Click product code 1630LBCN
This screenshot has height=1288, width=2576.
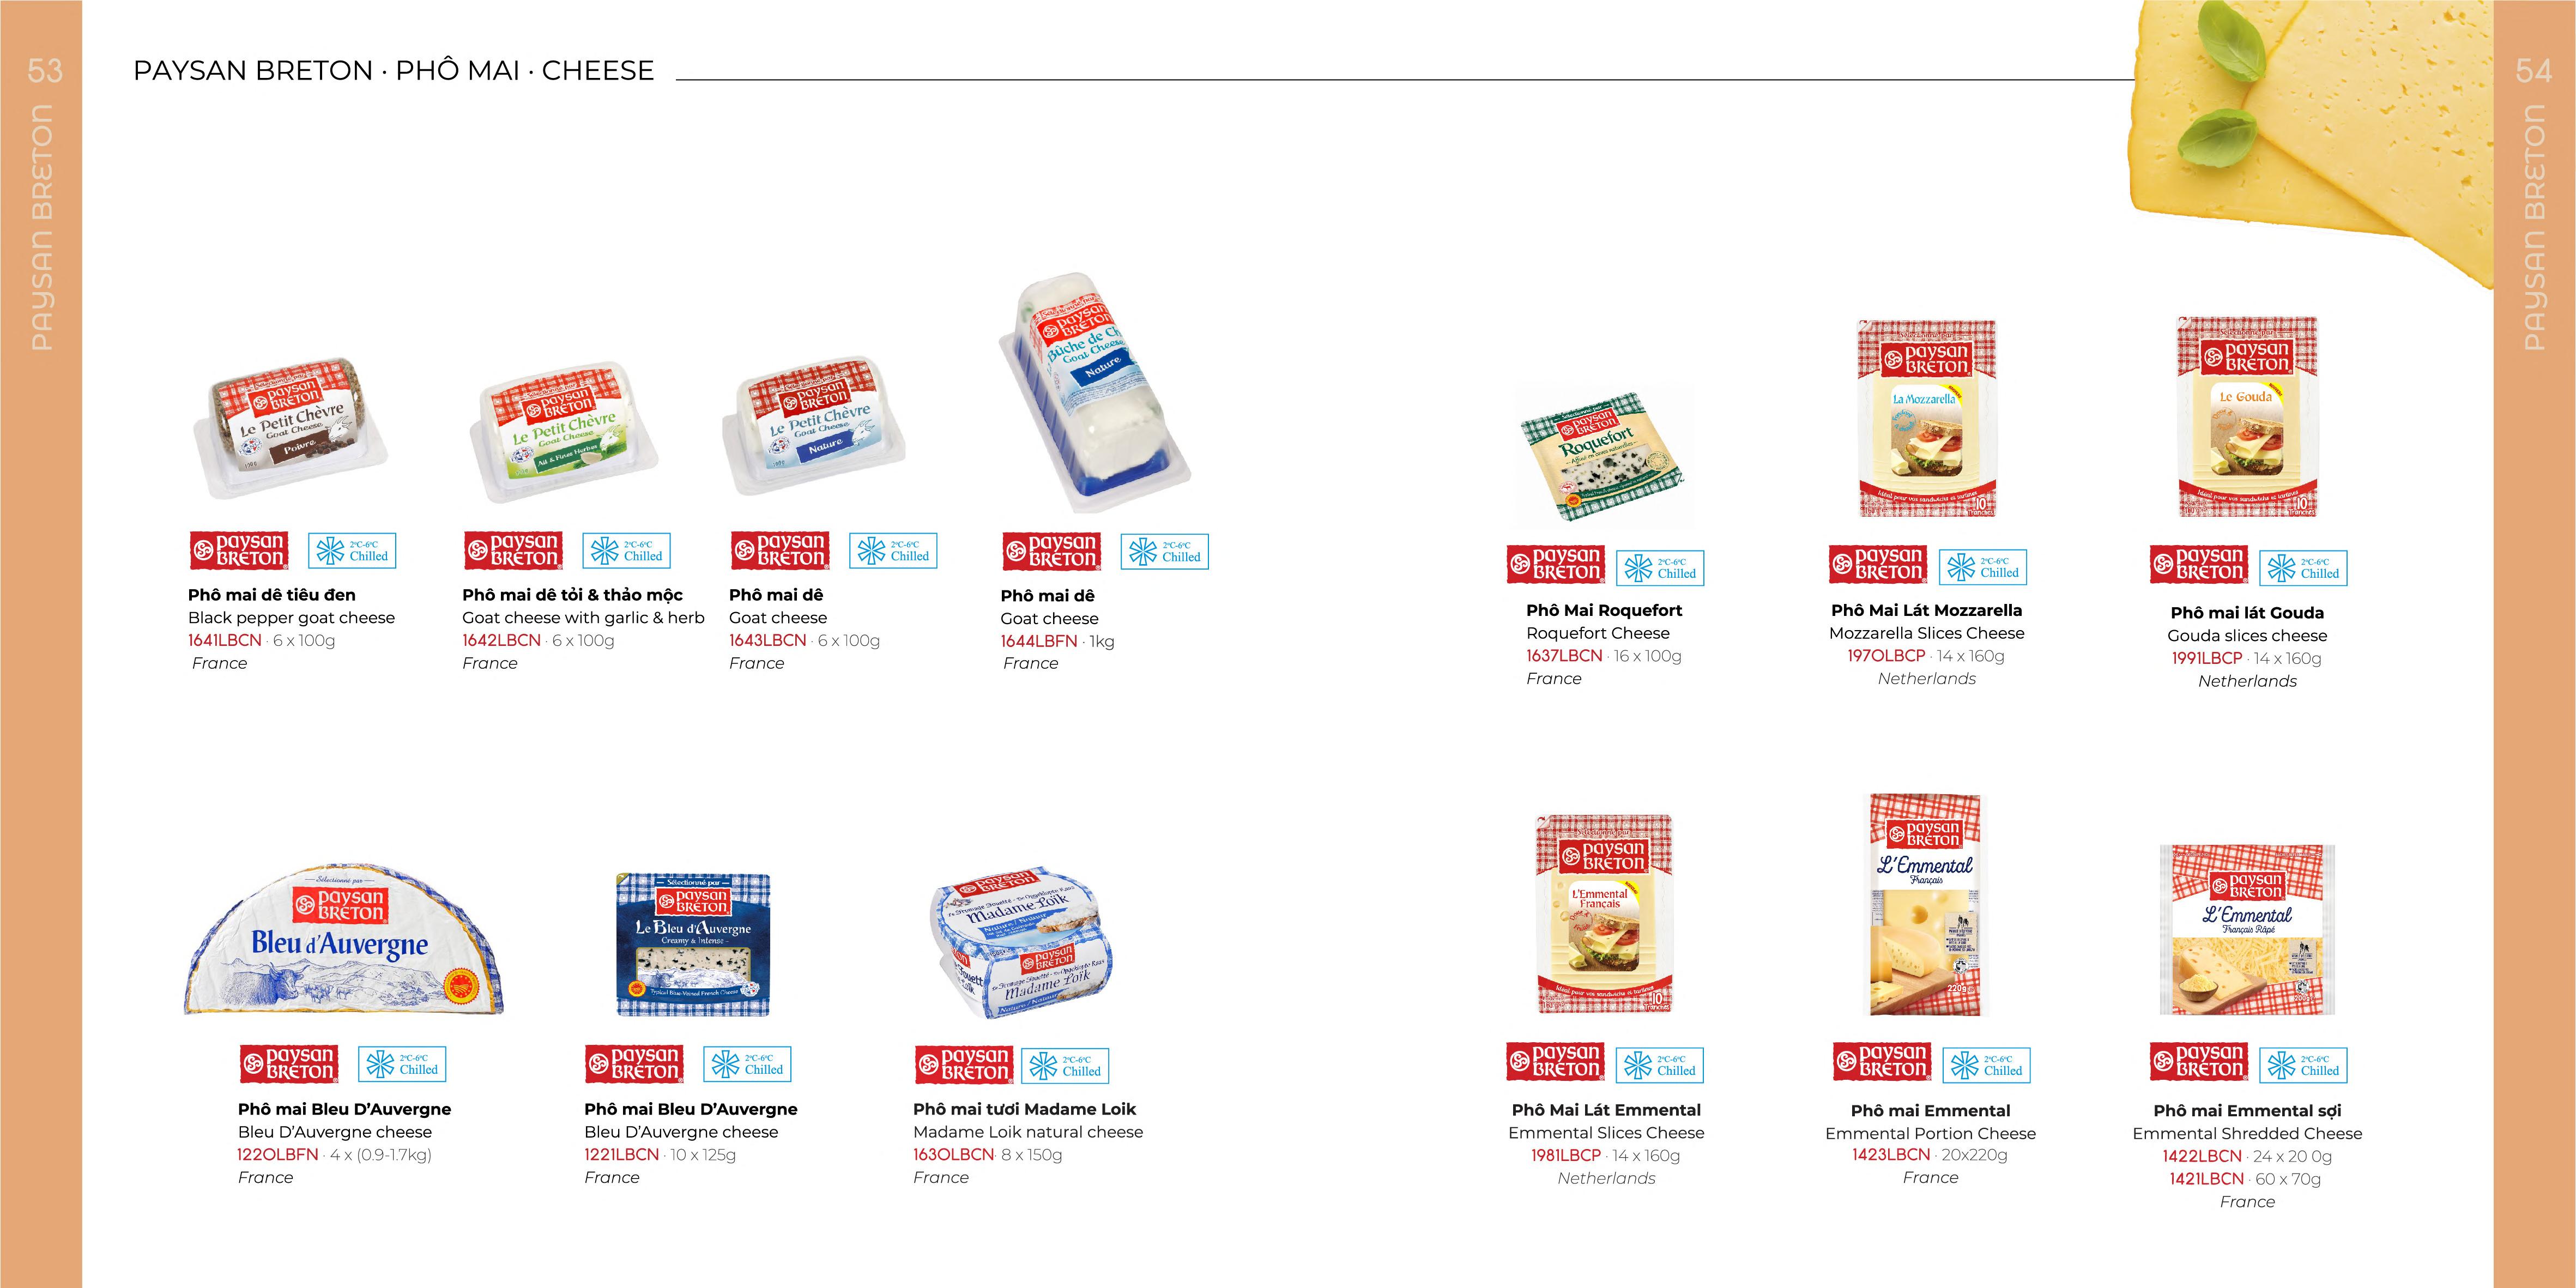(954, 1155)
